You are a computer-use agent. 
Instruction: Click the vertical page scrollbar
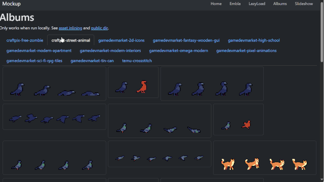click(322, 91)
